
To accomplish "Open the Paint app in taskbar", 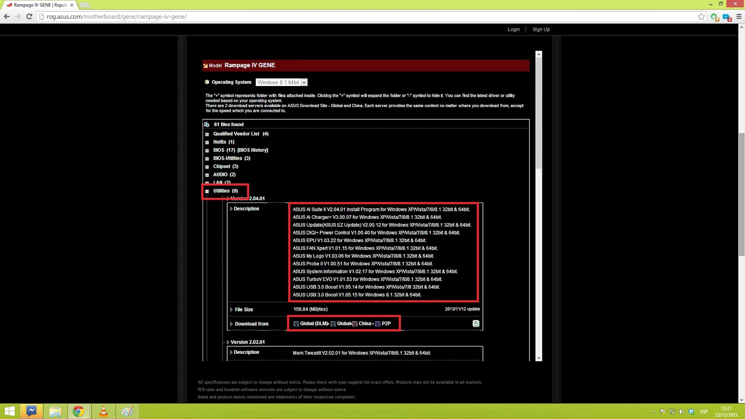I will point(127,411).
